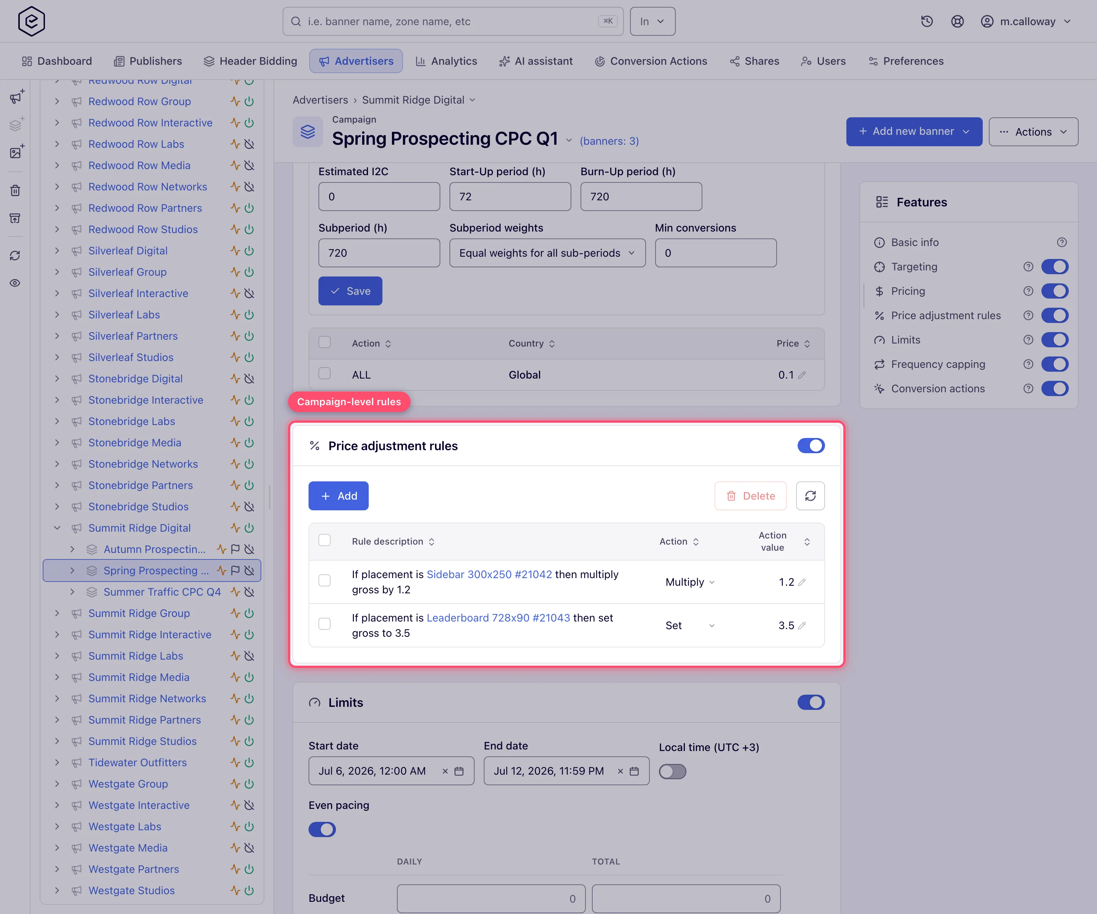Open the Preferences tab
Screen dimensions: 1097x914
(906, 61)
